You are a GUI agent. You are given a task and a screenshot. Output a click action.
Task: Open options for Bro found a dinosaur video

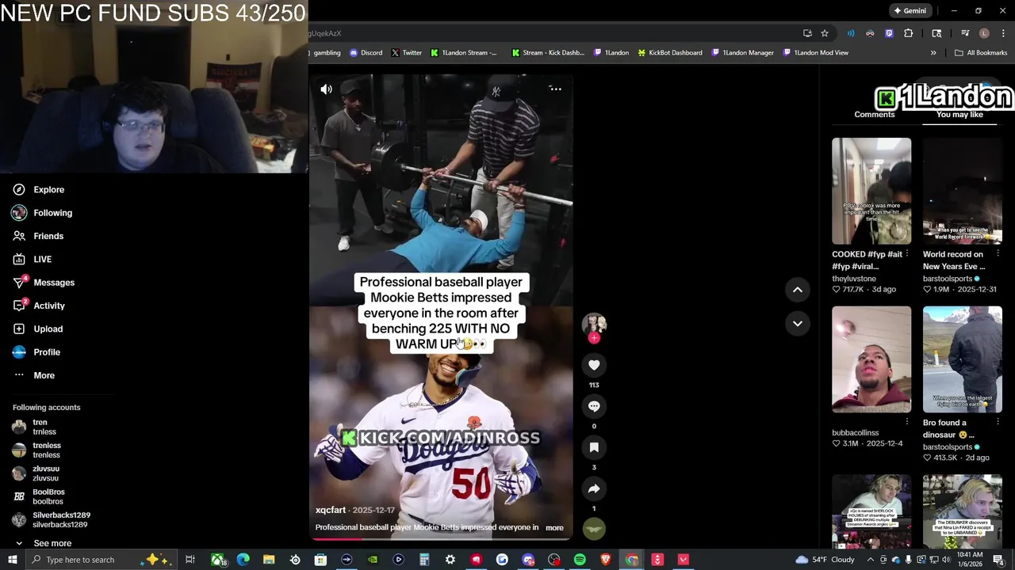[x=998, y=422]
